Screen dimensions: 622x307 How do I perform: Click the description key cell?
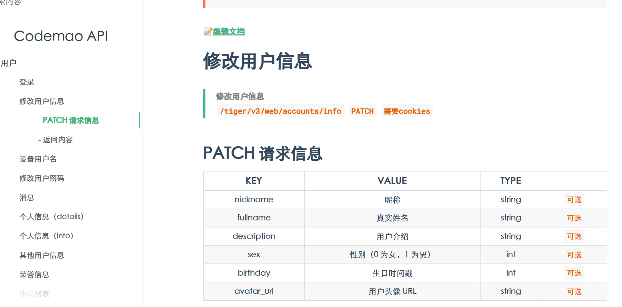click(x=254, y=236)
